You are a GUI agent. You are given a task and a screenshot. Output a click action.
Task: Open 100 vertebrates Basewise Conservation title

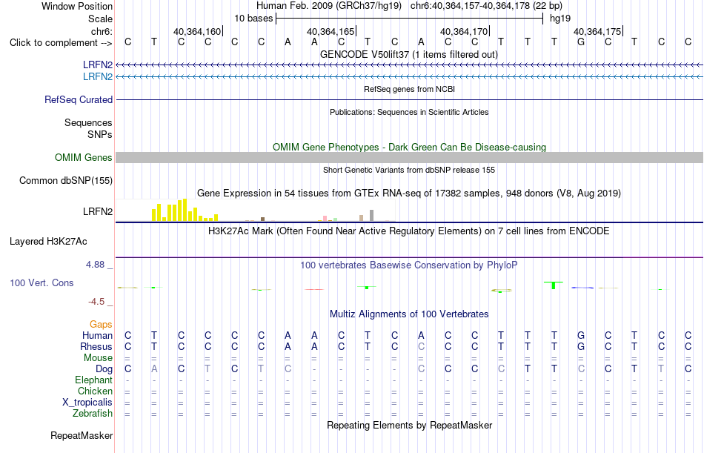pyautogui.click(x=408, y=265)
